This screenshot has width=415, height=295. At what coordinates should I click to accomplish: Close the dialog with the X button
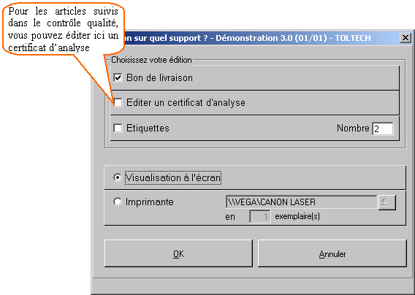click(406, 38)
